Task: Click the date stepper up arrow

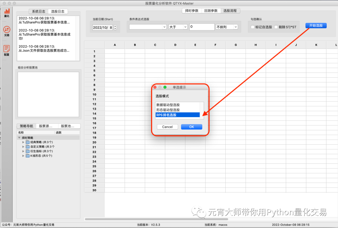Action: (115, 26)
